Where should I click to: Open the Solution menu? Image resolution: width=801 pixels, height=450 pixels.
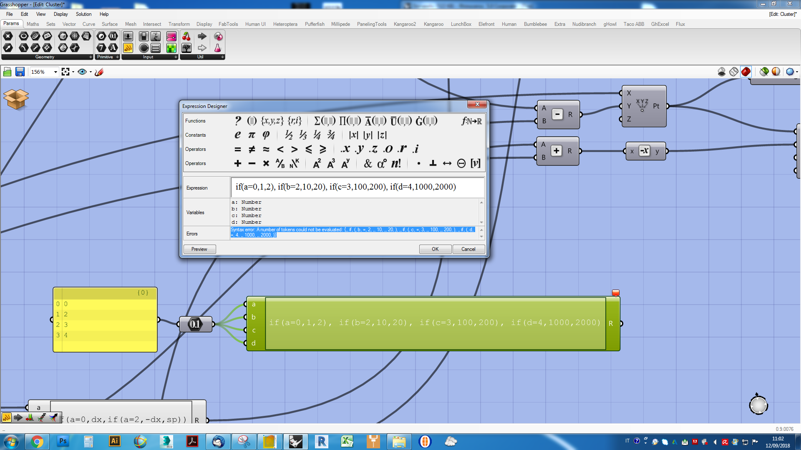pos(83,14)
